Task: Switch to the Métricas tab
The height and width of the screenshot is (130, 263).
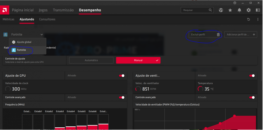Action: click(8, 19)
